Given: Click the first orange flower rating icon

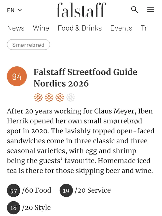Looking at the screenshot, I should click(x=38, y=97).
